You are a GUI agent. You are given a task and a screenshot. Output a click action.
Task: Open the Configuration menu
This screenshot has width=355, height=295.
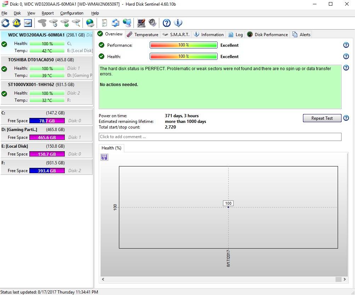click(x=72, y=13)
